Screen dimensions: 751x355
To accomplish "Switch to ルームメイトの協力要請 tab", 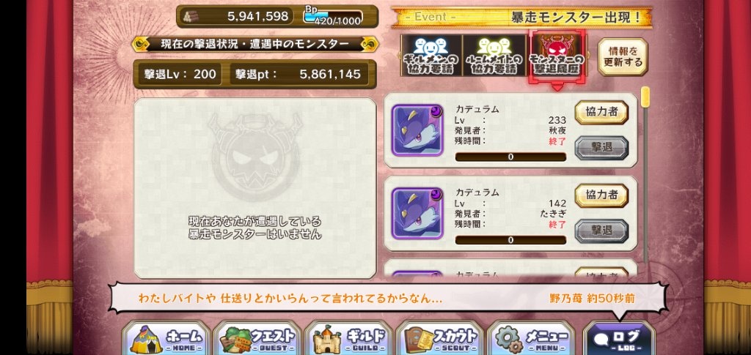I will point(494,56).
